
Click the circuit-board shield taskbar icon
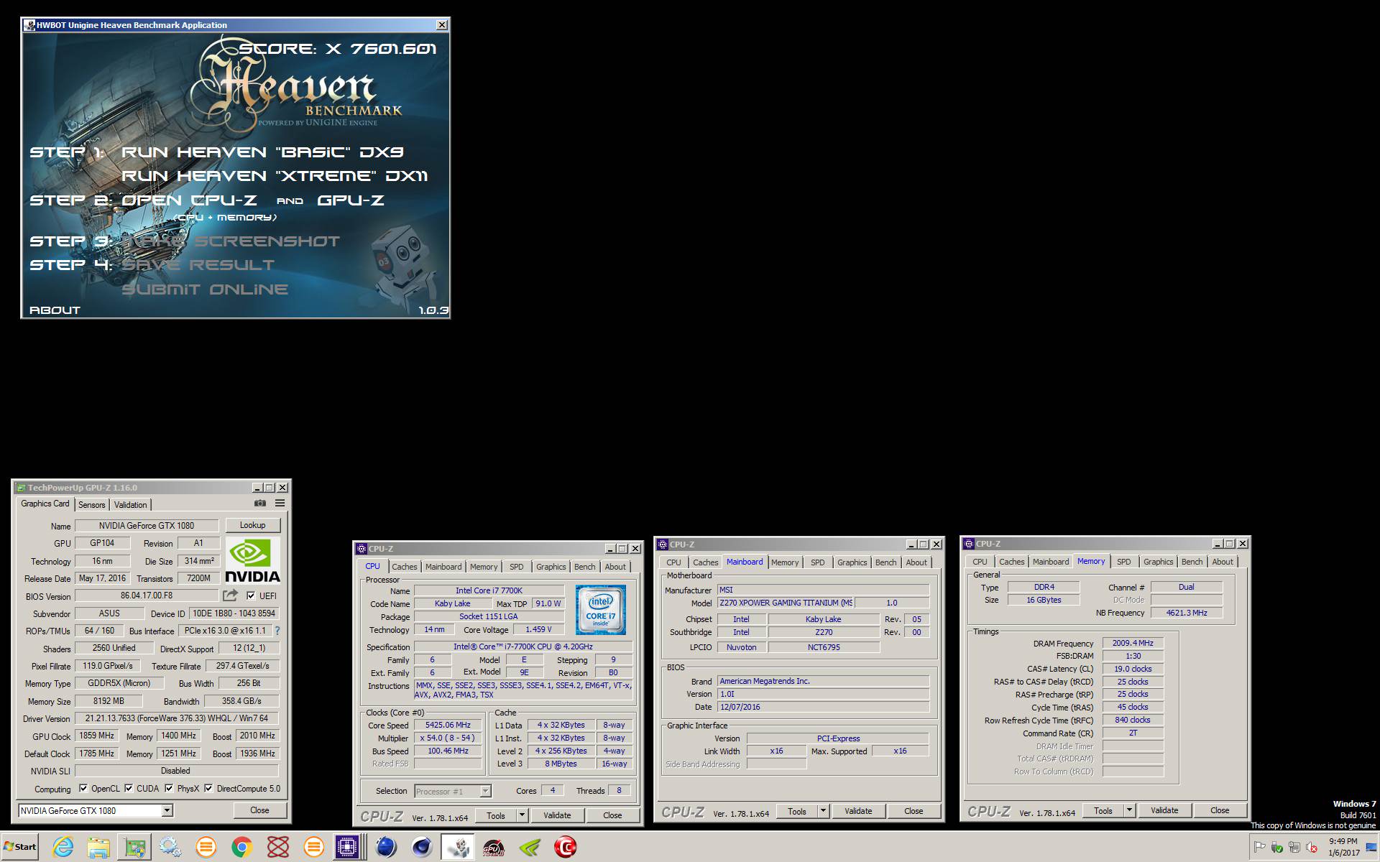(134, 847)
